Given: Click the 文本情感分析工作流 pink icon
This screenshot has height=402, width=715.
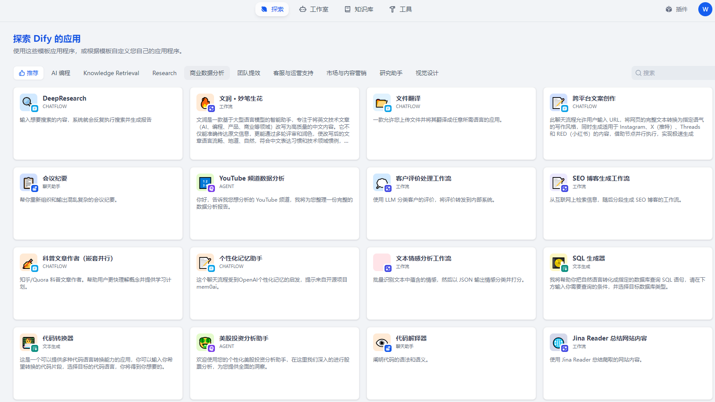Looking at the screenshot, I should (382, 262).
